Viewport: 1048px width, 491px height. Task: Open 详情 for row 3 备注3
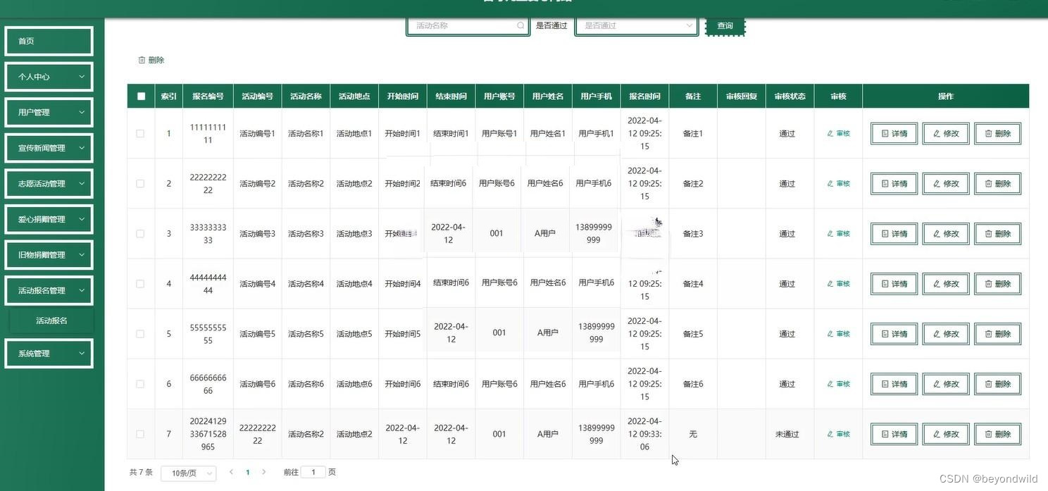(894, 233)
